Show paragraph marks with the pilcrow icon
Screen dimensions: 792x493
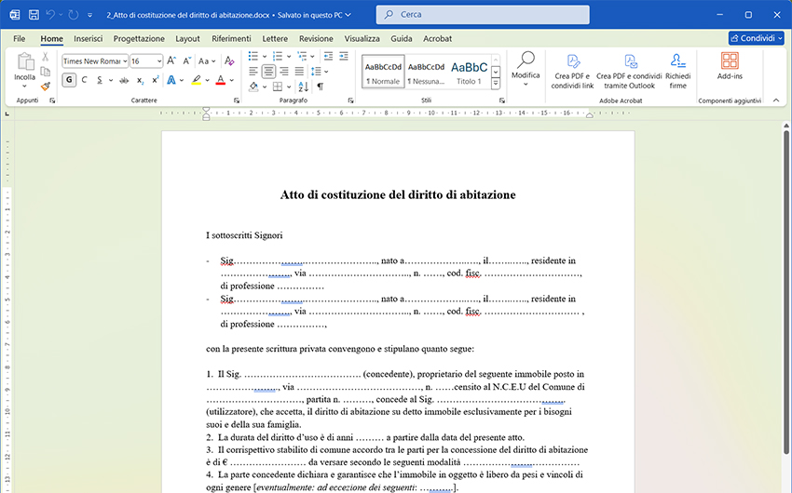point(320,86)
